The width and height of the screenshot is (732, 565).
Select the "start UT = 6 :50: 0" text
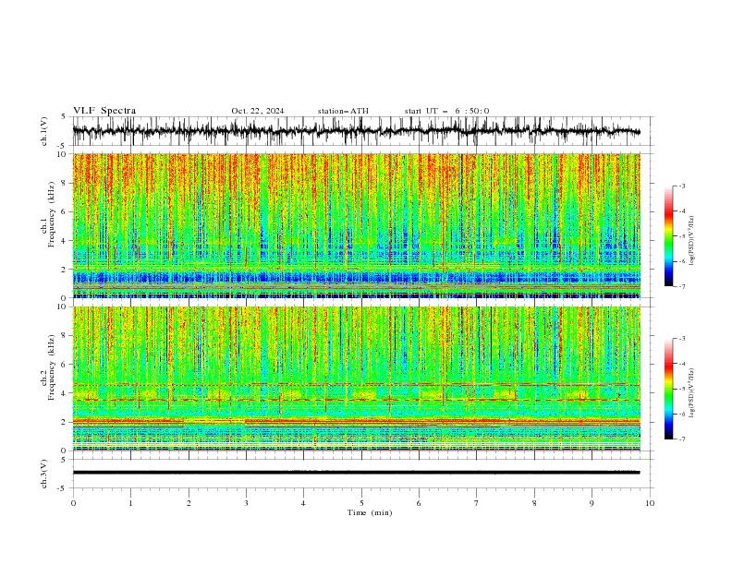click(446, 111)
